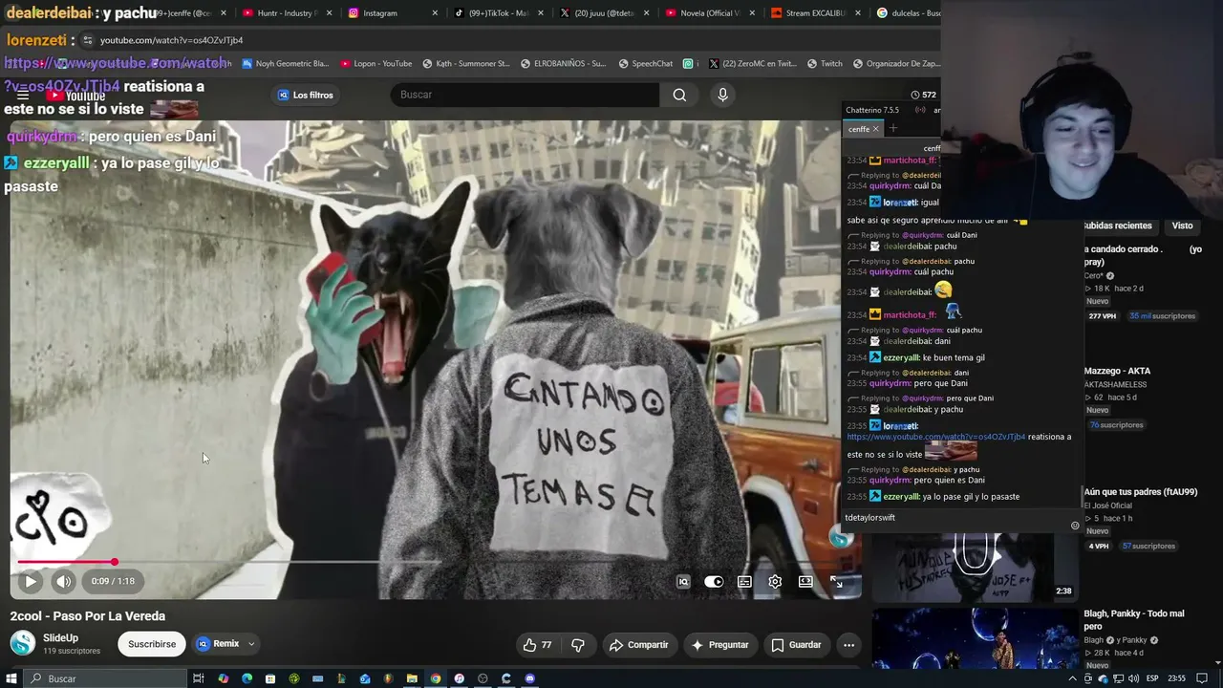
Task: Open the Windows Start menu
Action: point(13,678)
